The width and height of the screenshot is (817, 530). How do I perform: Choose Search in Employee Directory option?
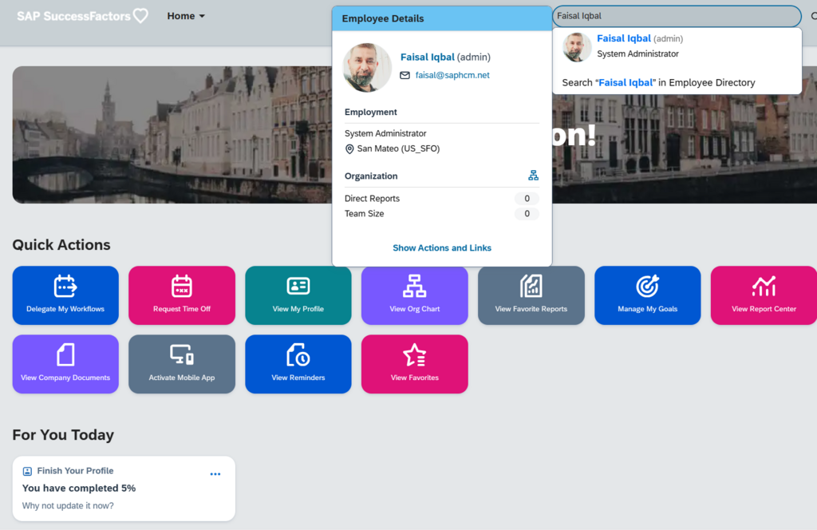(x=658, y=82)
